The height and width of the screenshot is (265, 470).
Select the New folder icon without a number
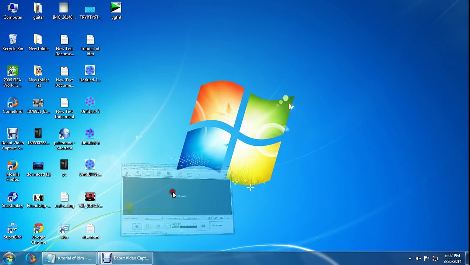coord(38,42)
